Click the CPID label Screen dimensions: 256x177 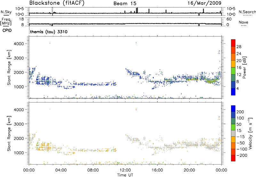pyautogui.click(x=7, y=30)
